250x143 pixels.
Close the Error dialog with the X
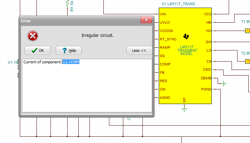click(x=146, y=19)
